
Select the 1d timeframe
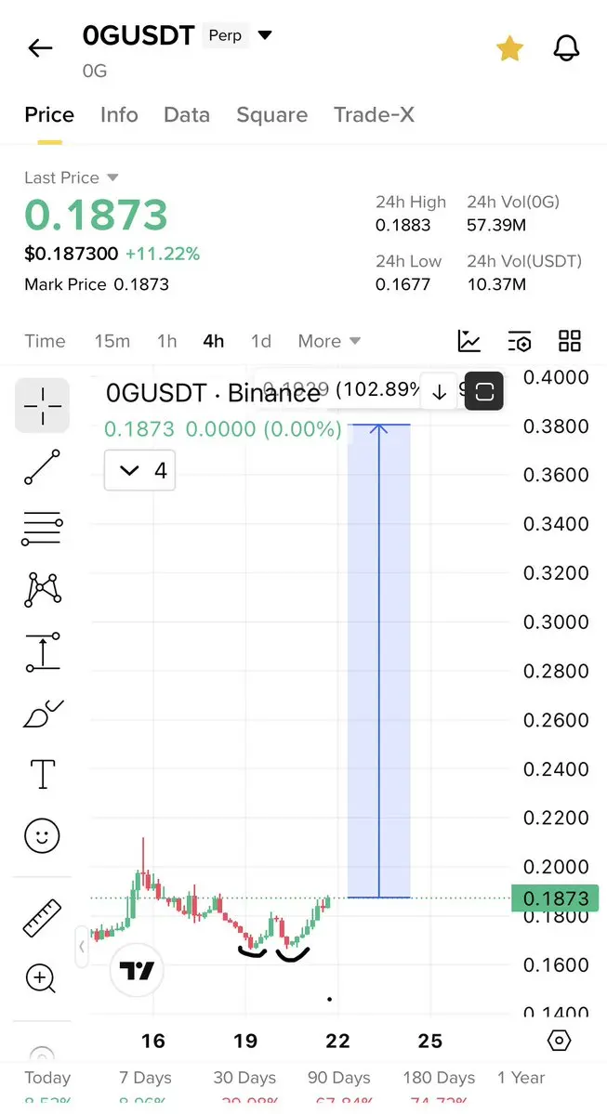(261, 341)
